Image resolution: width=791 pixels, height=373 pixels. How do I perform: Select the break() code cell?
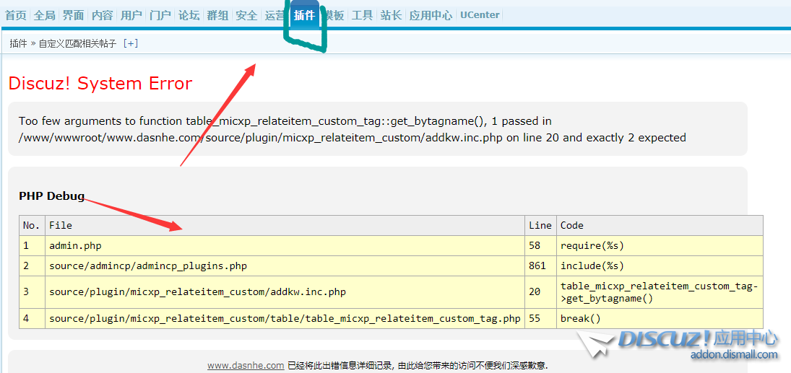[660, 319]
